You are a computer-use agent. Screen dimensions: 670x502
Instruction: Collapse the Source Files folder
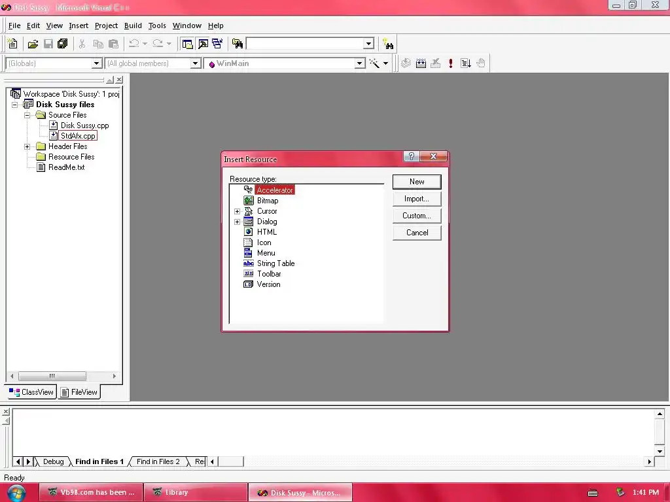27,115
